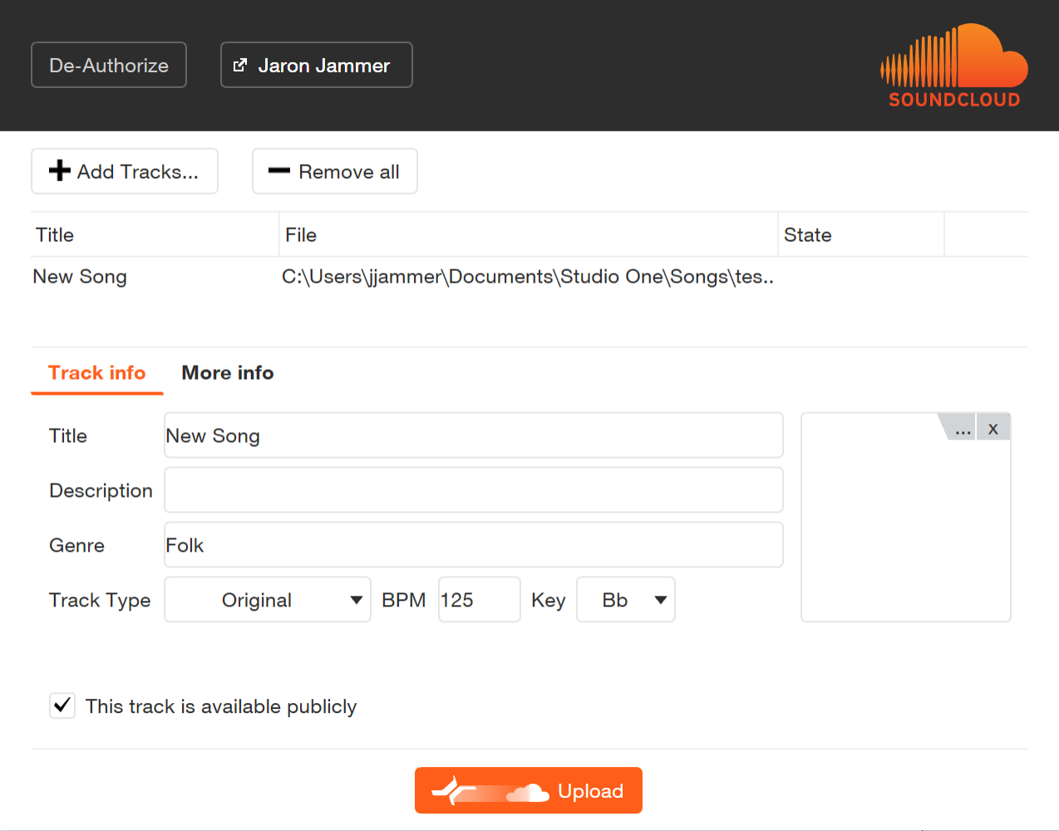Remove artwork with the x button

point(993,427)
